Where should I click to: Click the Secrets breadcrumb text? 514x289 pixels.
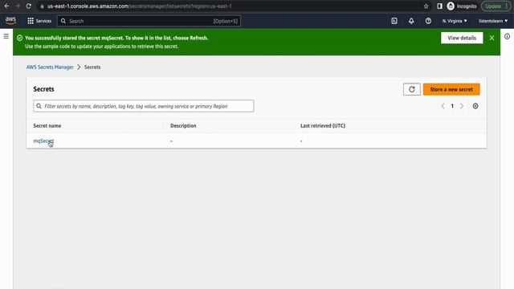92,67
